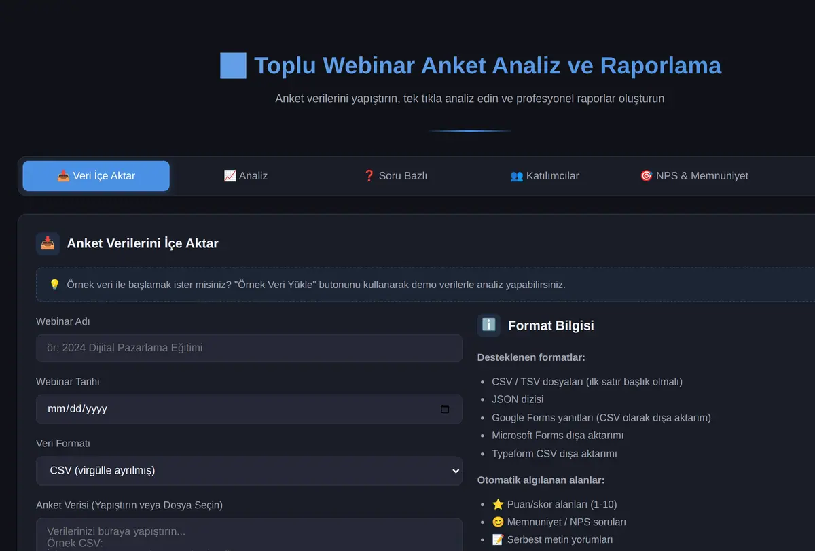Click the people icon on Katılımcılar tab
The height and width of the screenshot is (551, 815).
[x=516, y=176]
